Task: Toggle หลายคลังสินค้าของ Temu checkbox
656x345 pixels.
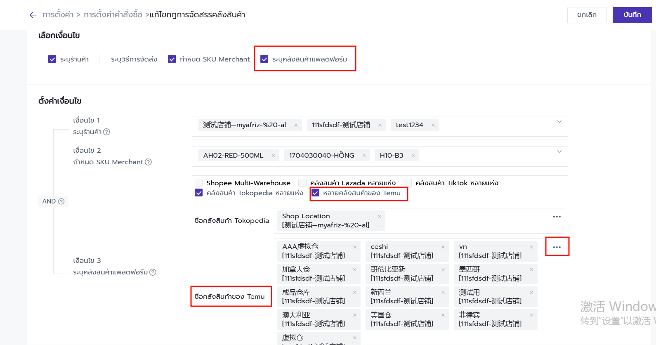Action: click(x=316, y=193)
